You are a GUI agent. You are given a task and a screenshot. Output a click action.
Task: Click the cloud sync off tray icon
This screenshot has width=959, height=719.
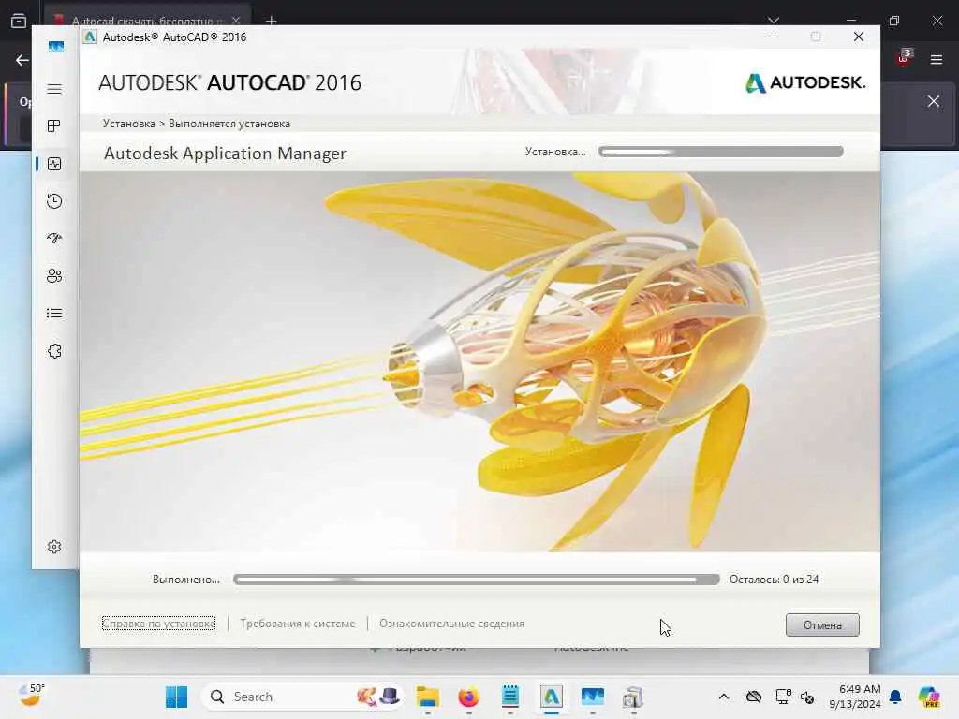pos(754,697)
